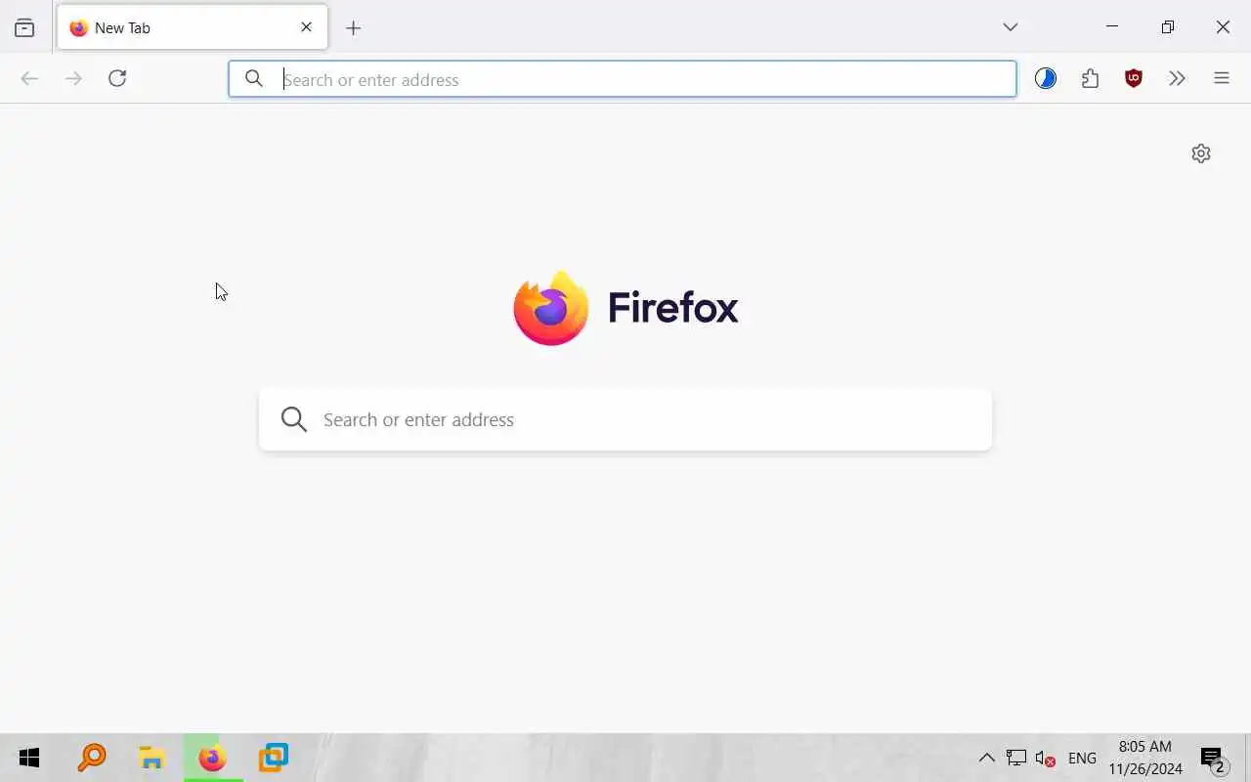Open the uBlock Origin shield icon
The image size is (1251, 782).
click(x=1134, y=78)
